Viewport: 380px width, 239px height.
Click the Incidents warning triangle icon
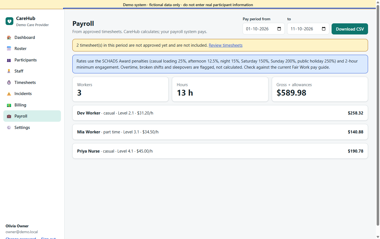pos(9,94)
